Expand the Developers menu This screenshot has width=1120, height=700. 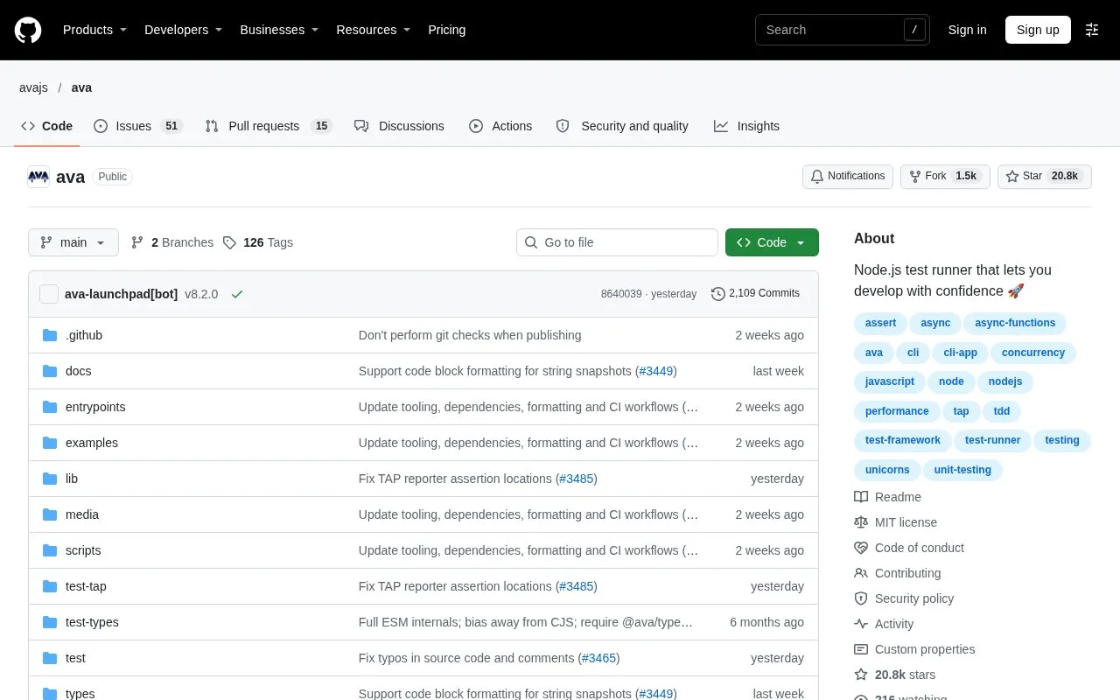tap(183, 30)
